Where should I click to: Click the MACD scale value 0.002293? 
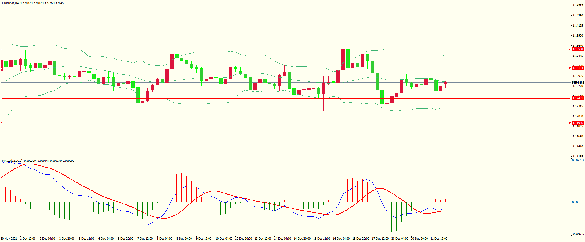[x=578, y=160]
